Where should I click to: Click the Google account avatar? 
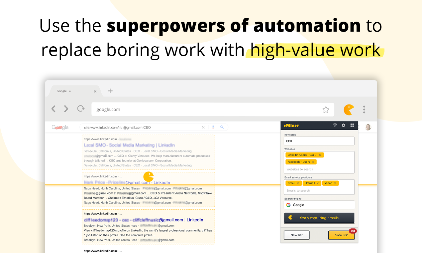point(368,127)
